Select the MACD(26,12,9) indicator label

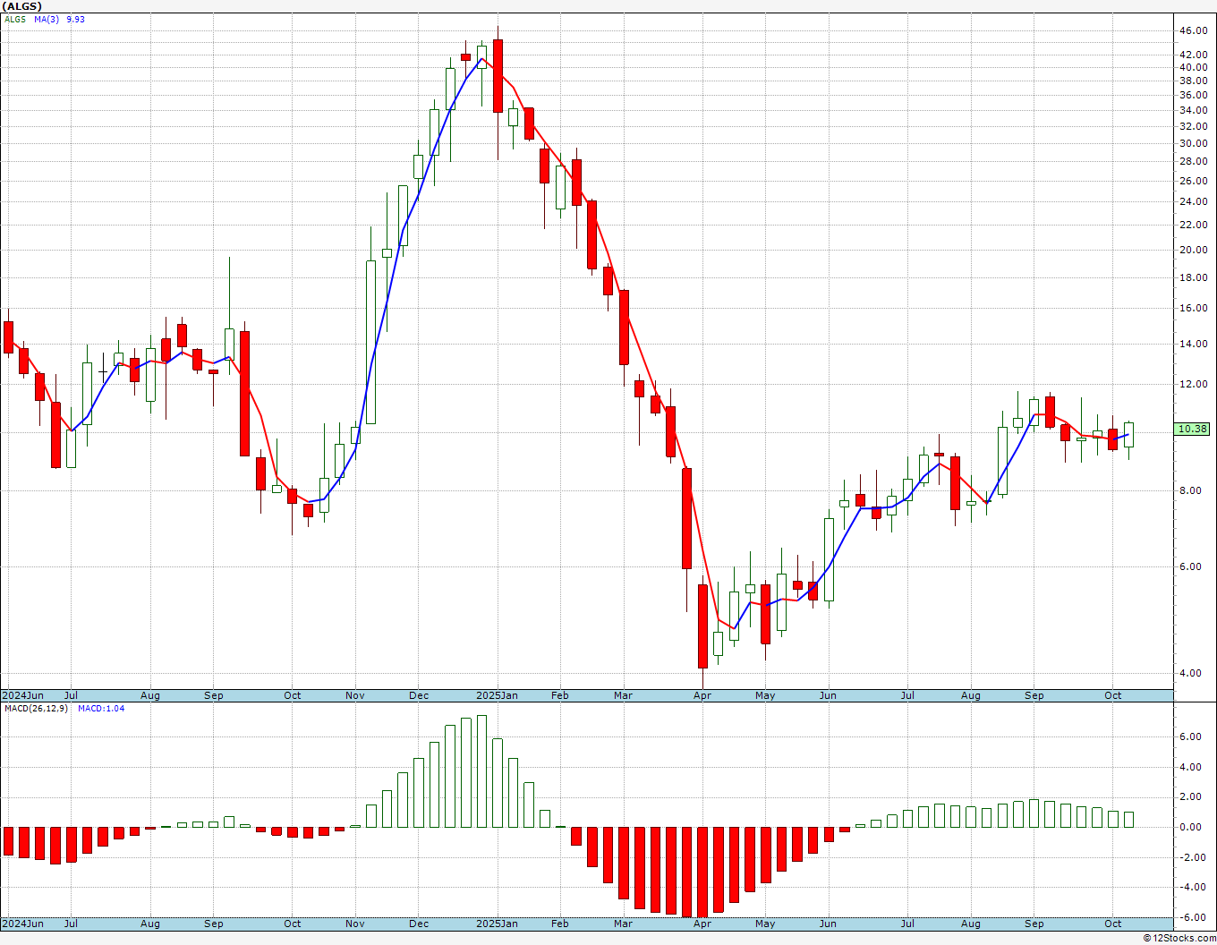(x=37, y=708)
